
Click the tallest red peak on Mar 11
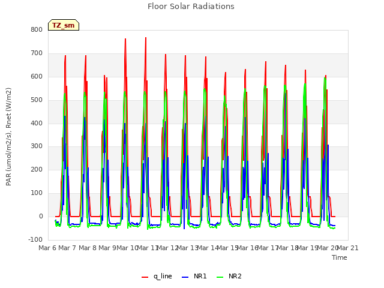(146, 38)
